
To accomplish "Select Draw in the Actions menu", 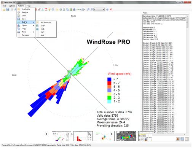I will tap(26, 16).
